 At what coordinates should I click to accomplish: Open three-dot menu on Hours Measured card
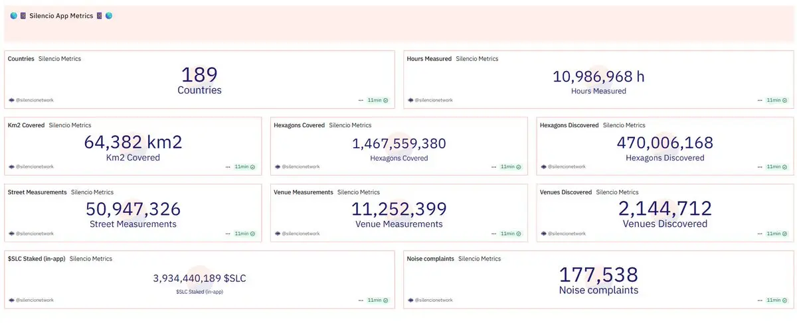tap(759, 100)
